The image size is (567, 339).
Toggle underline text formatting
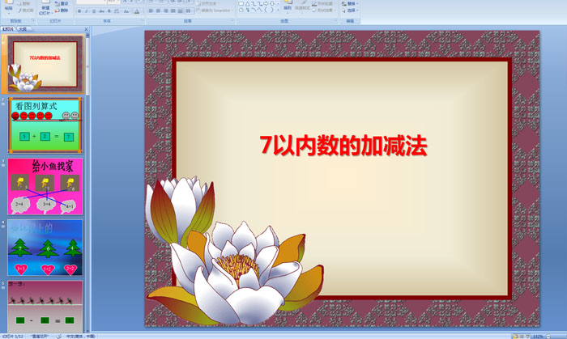tap(94, 11)
